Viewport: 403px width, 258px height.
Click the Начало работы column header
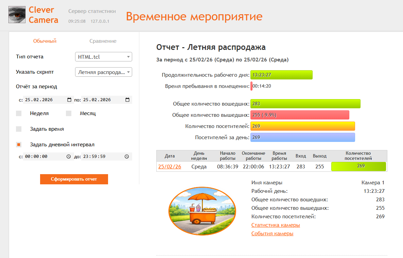click(x=227, y=156)
